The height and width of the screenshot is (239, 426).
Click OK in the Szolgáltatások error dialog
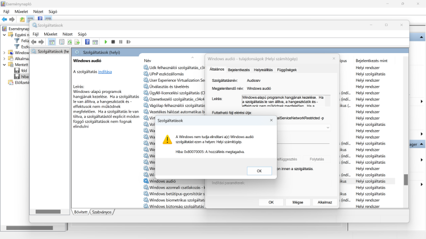[259, 171]
